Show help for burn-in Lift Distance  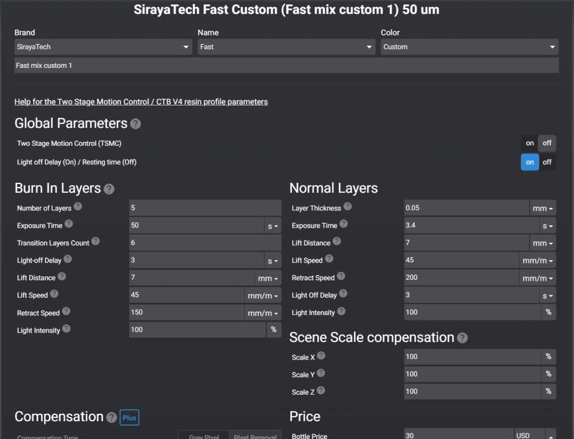tap(62, 276)
